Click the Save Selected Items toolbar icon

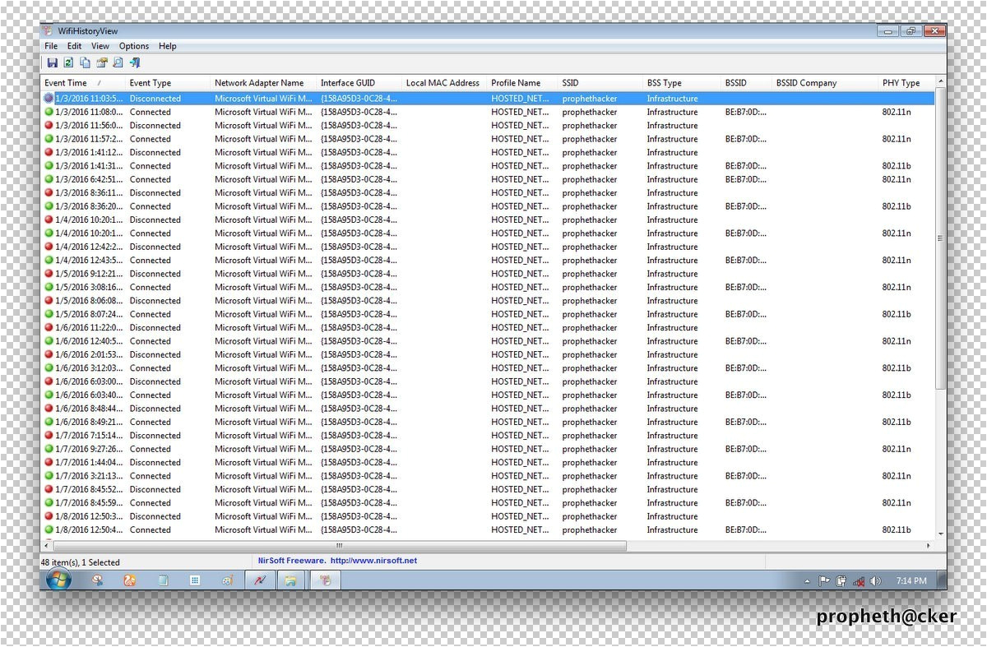53,63
